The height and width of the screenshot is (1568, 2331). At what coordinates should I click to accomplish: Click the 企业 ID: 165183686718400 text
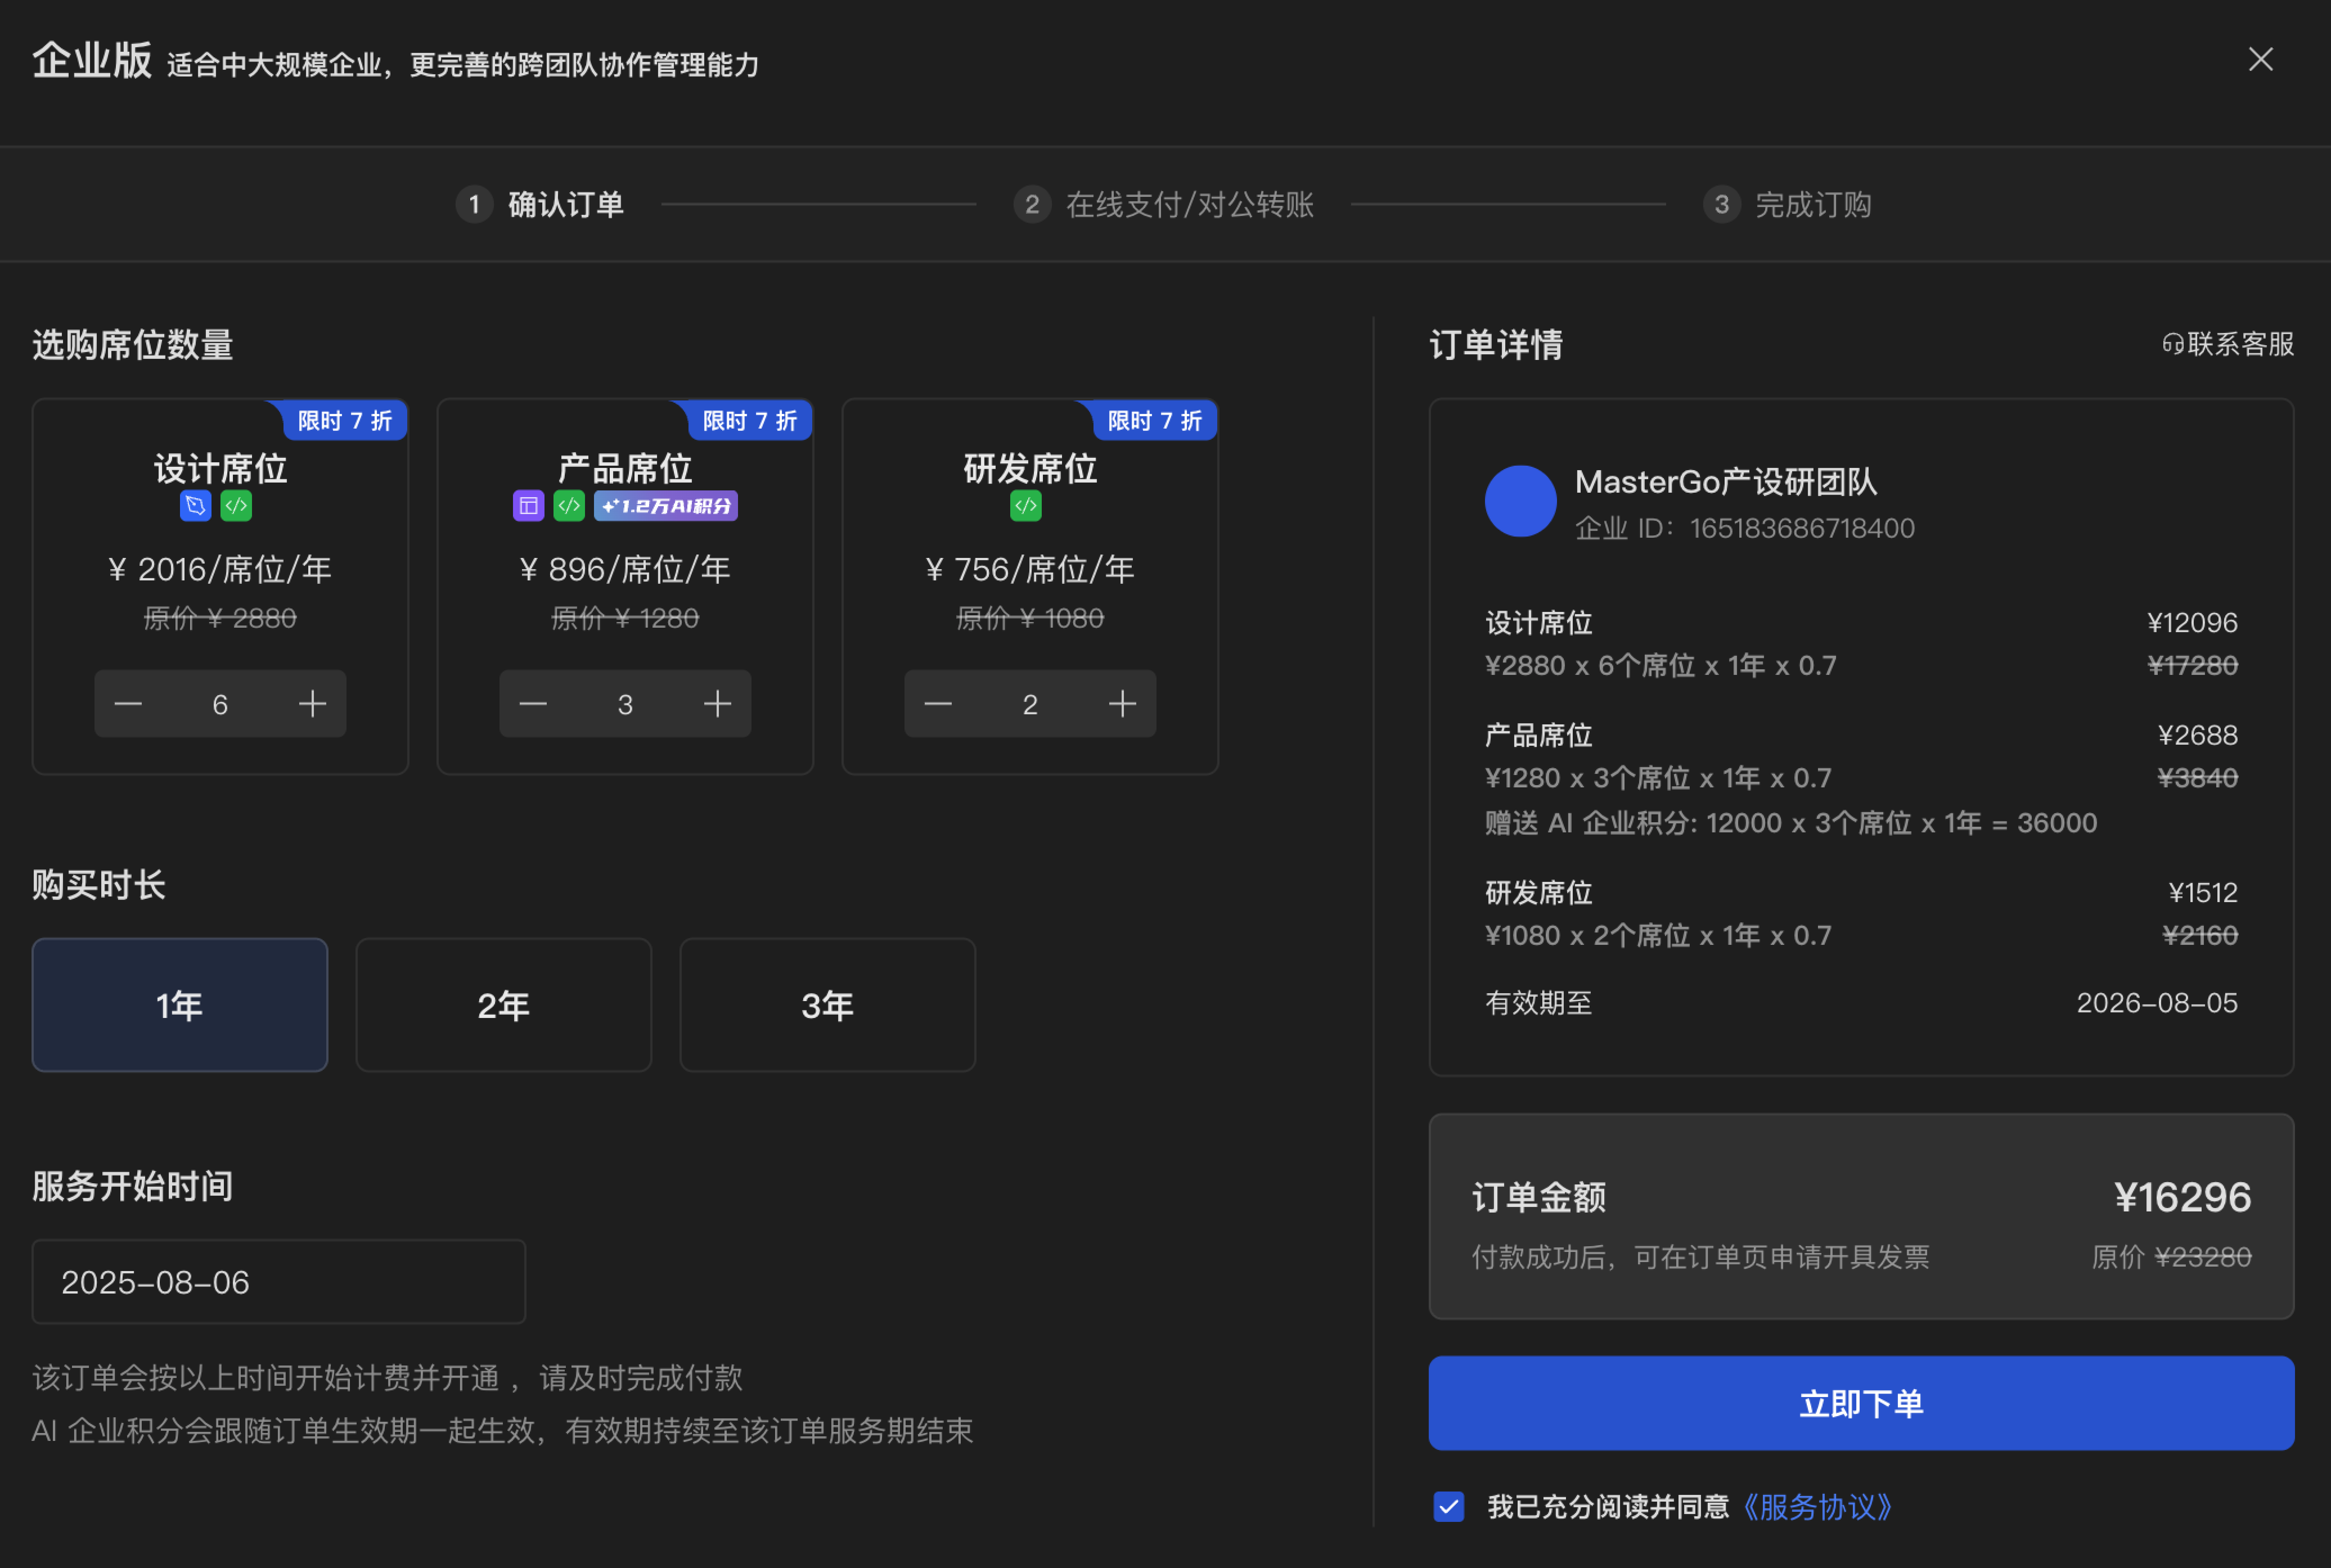[x=1745, y=528]
